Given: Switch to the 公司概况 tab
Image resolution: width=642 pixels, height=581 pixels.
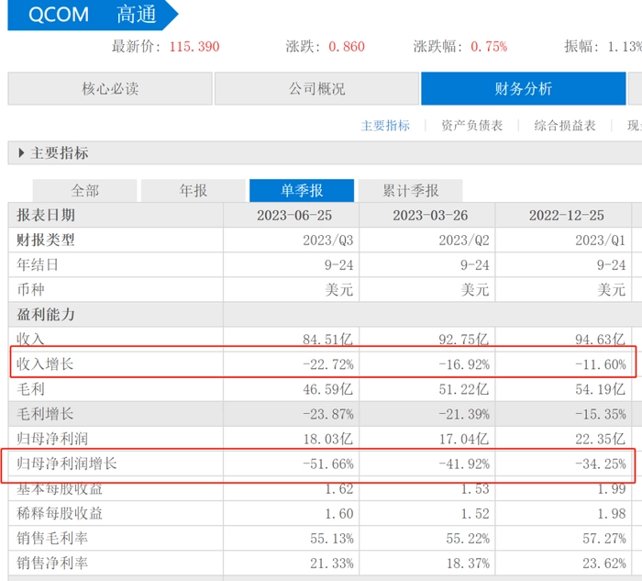Looking at the screenshot, I should (316, 89).
